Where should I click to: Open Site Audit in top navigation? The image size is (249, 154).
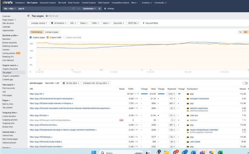pyautogui.click(x=62, y=3)
